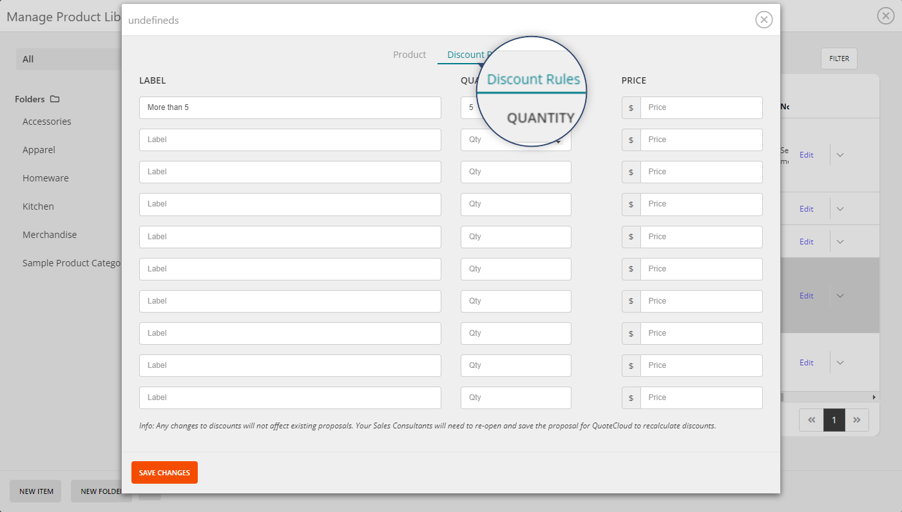This screenshot has height=512, width=902.
Task: Click the dollar sign icon in the bottom price field
Action: 631,398
